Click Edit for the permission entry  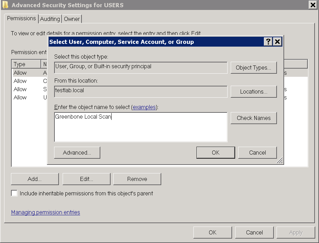tap(86, 179)
